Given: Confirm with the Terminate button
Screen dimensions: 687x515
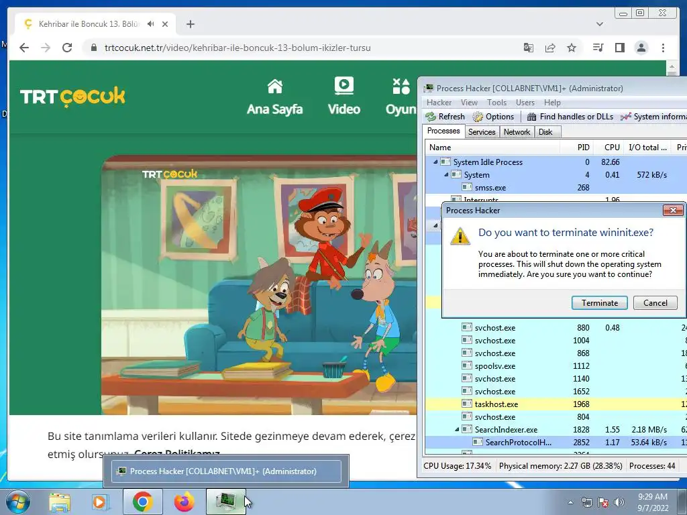Looking at the screenshot, I should click(x=599, y=302).
